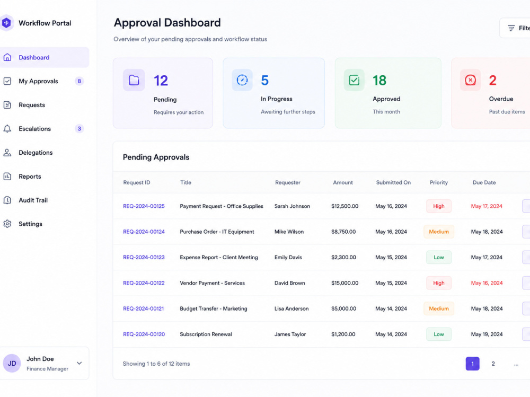Click the 5 In Progress summary count
The height and width of the screenshot is (397, 530).
pos(264,81)
